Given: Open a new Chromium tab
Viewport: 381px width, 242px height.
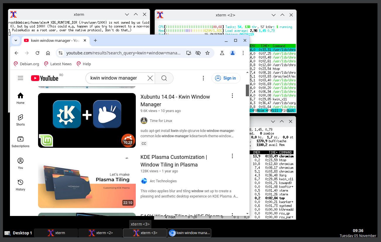Looking at the screenshot, I should [x=95, y=40].
